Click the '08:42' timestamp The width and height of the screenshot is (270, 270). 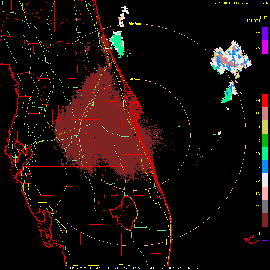pyautogui.click(x=193, y=268)
